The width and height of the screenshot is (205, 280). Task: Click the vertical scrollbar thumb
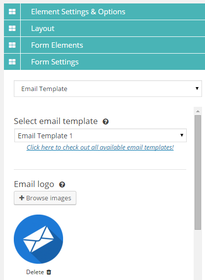click(198, 172)
